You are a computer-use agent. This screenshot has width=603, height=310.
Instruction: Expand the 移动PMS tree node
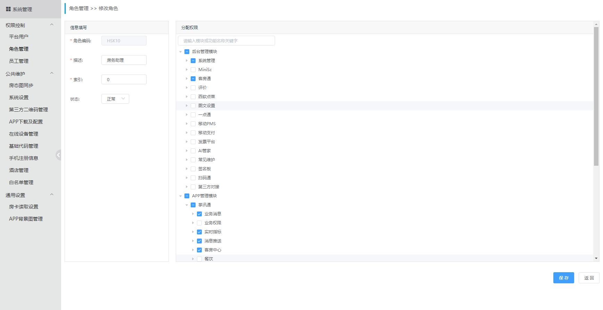187,124
